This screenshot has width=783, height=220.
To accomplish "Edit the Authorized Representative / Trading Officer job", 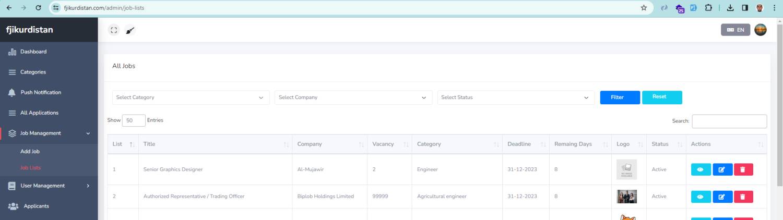I will [x=722, y=197].
